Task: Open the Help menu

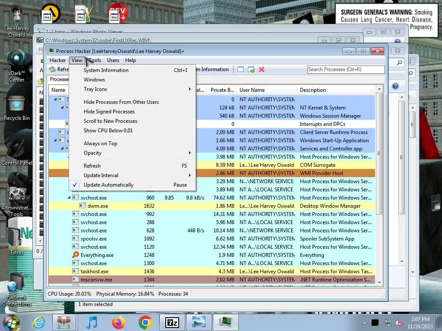Action: click(x=130, y=60)
